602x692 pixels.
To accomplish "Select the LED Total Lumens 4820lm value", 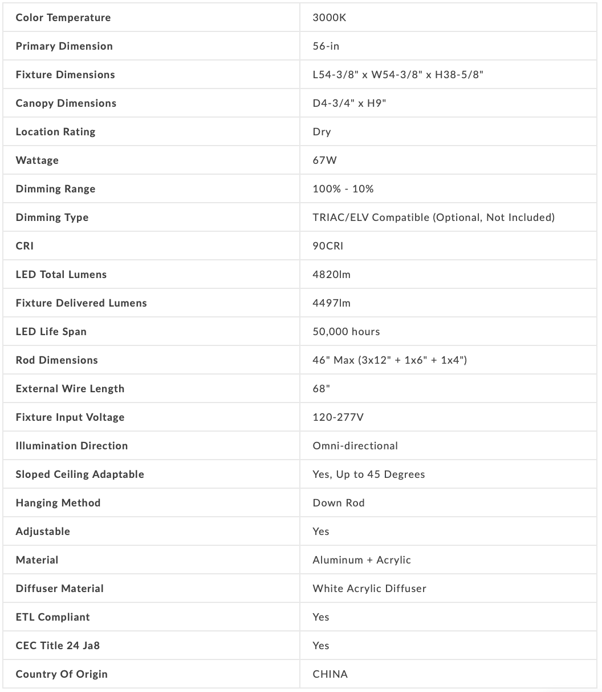I will 332,275.
